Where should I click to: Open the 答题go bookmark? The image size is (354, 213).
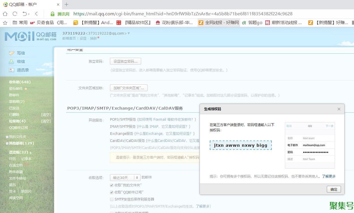pos(252,23)
